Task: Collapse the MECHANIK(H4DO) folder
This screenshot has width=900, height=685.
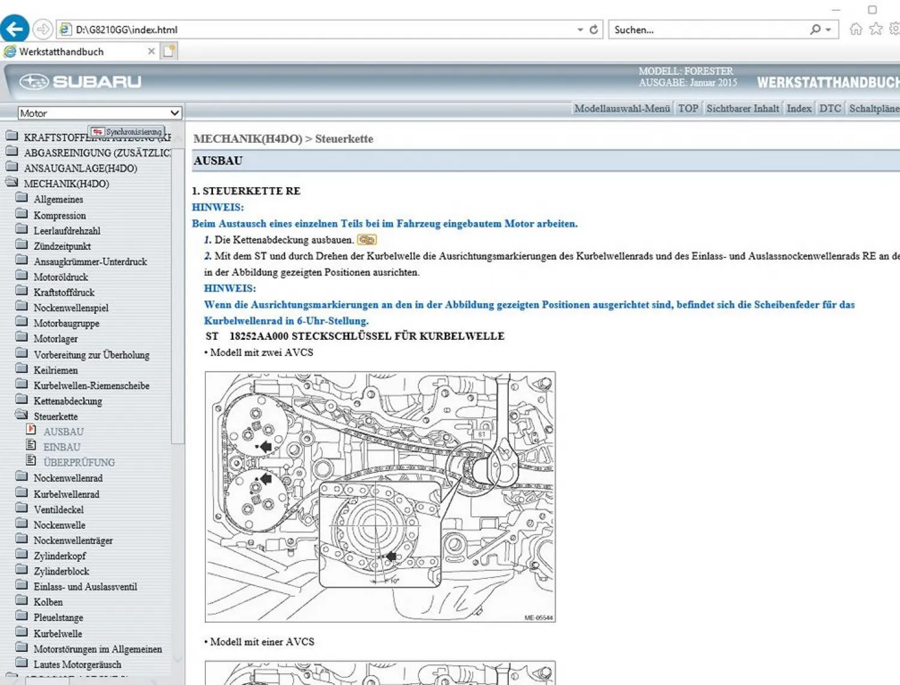Action: 11,183
